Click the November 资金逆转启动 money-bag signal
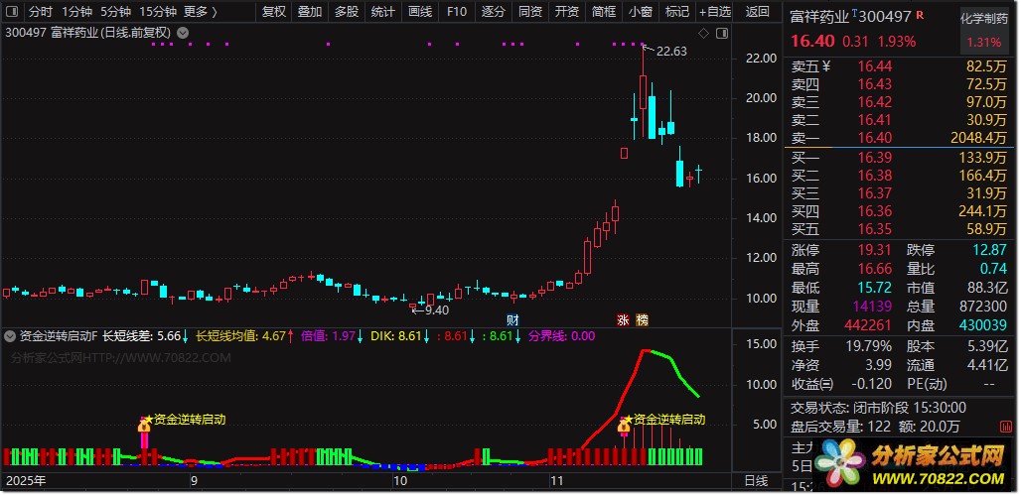This screenshot has width=1021, height=495. coord(625,426)
